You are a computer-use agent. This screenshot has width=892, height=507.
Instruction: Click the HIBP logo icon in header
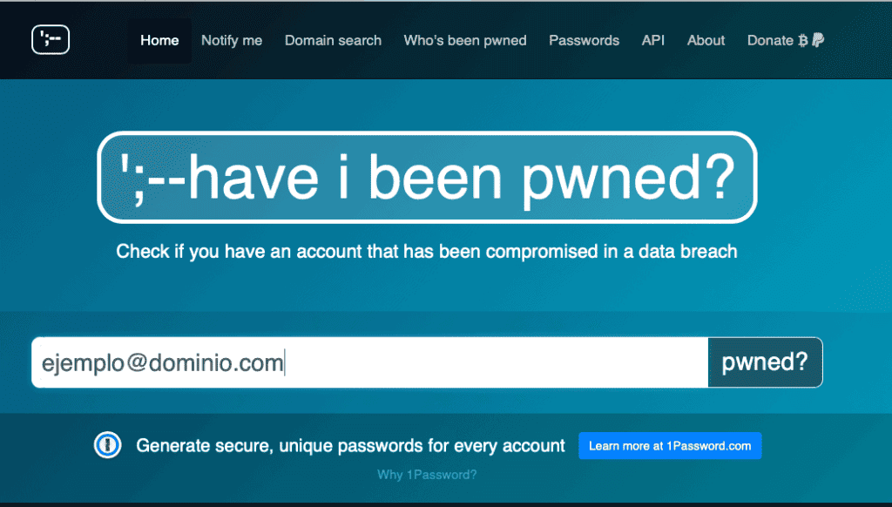51,40
